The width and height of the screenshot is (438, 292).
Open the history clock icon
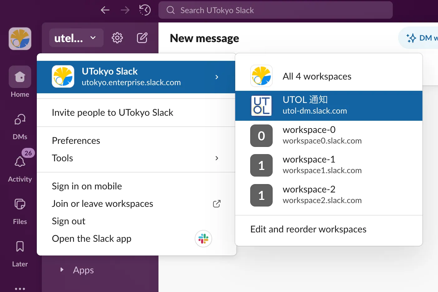145,10
